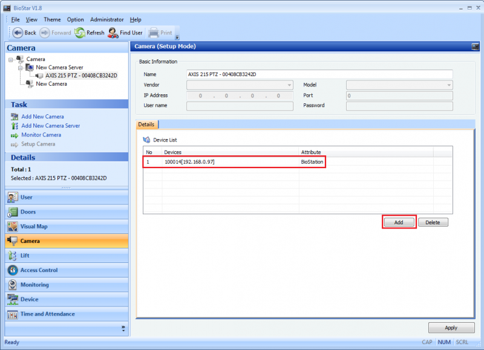This screenshot has height=350, width=484.
Task: Collapse the New Camera Server tree node
Action: pyautogui.click(x=21, y=68)
